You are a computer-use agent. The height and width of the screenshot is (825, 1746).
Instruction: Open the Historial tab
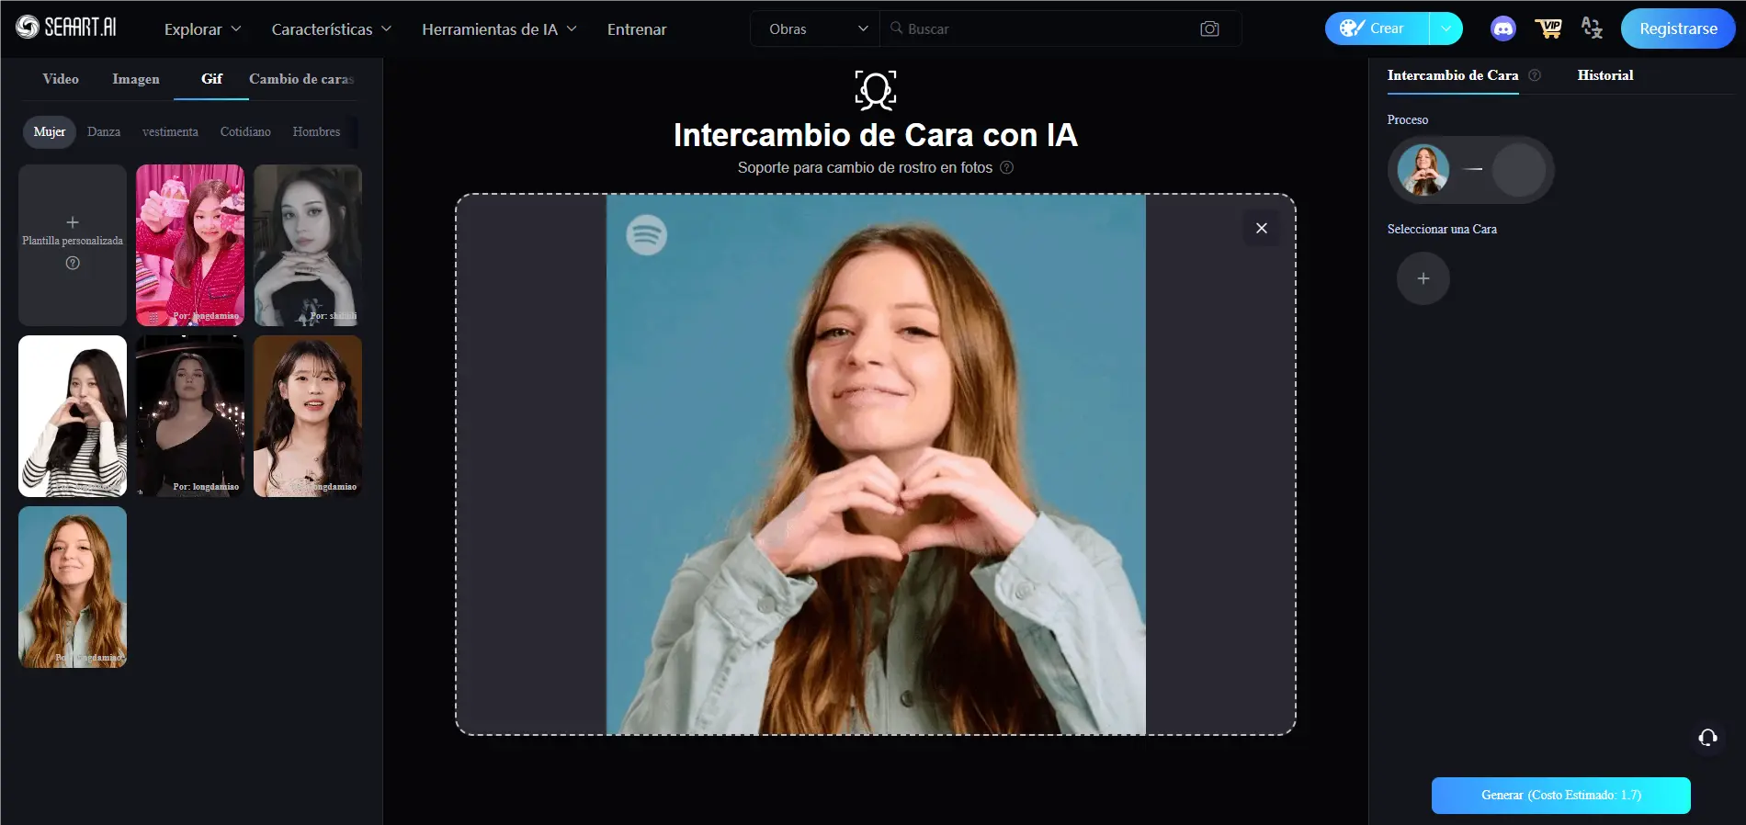(1605, 75)
